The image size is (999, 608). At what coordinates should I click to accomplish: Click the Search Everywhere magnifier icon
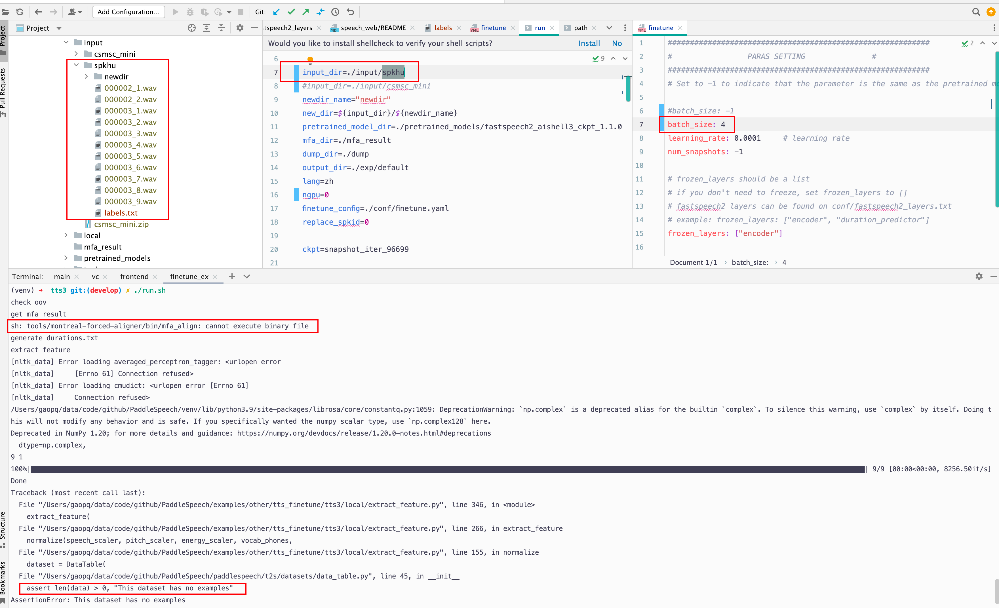[x=976, y=12]
